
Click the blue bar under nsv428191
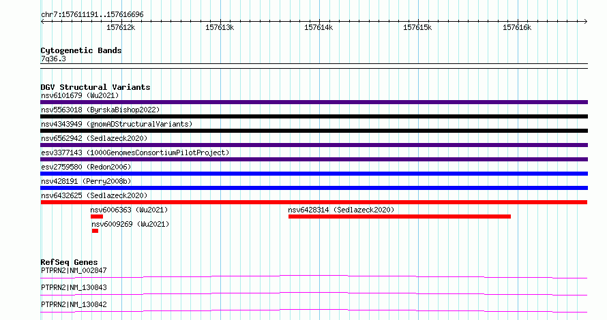(x=314, y=188)
